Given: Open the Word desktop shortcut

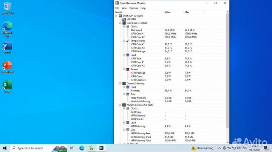Looking at the screenshot, I should coord(7,48).
